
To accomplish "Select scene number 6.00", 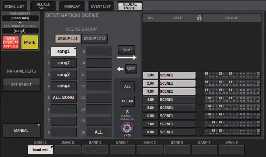I will point(150,116).
